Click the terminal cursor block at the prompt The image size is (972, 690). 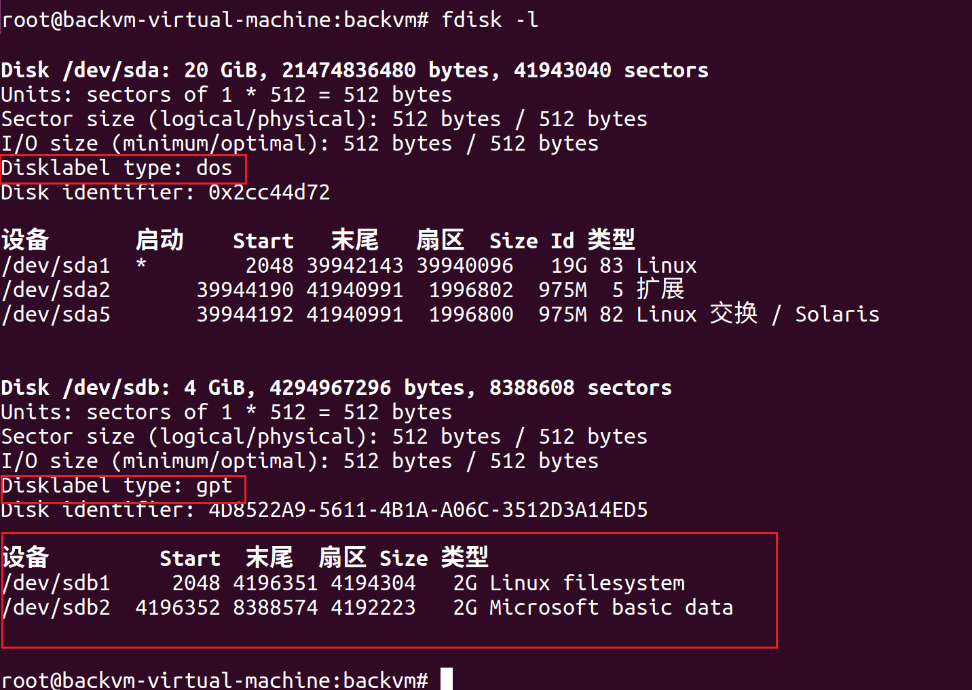447,679
